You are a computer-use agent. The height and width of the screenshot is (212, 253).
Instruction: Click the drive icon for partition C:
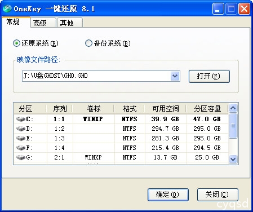pos(21,119)
